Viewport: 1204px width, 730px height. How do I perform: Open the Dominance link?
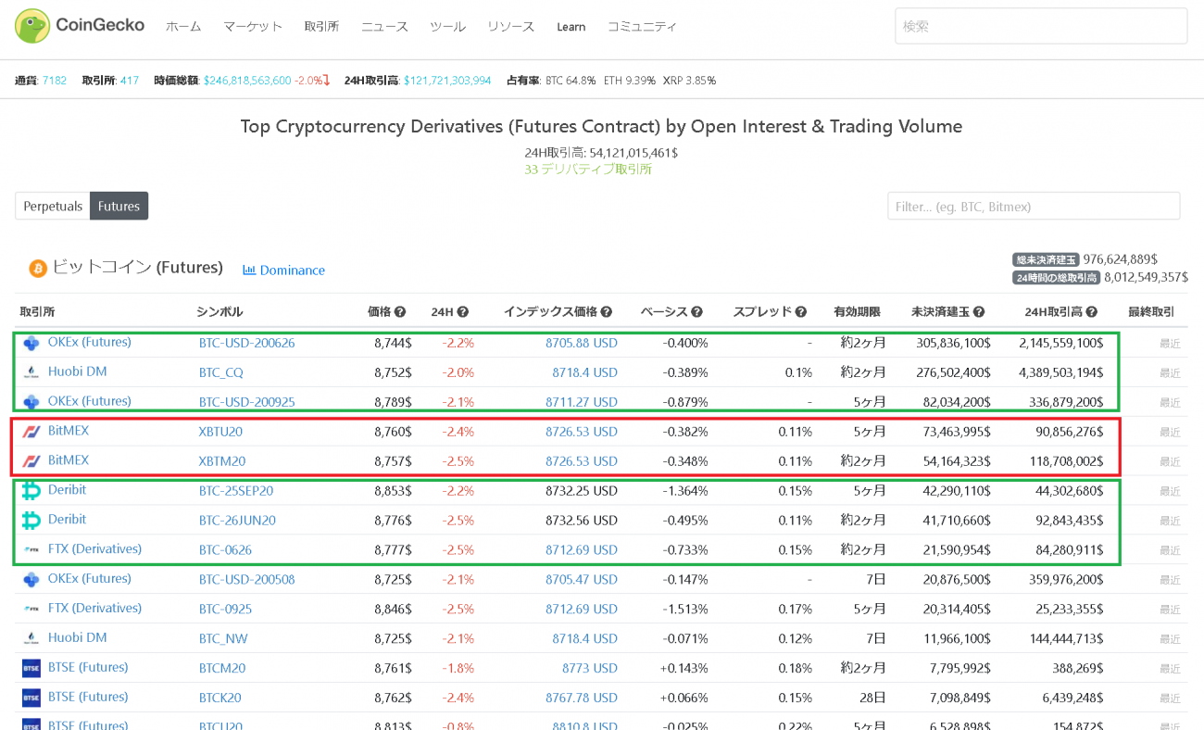click(x=293, y=271)
